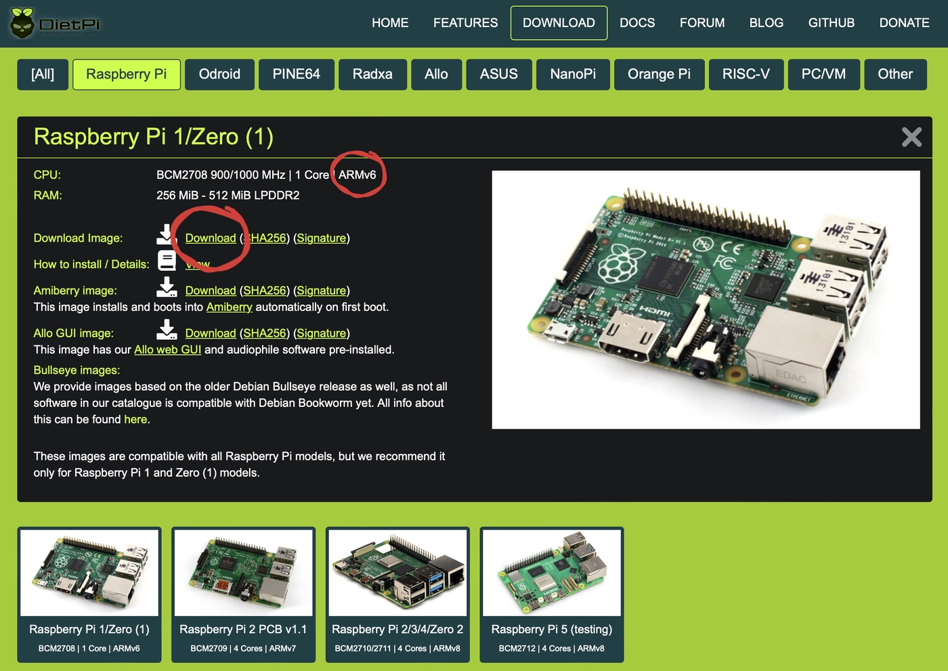Show Allo boards
Viewport: 948px width, 671px height.
pyautogui.click(x=436, y=74)
